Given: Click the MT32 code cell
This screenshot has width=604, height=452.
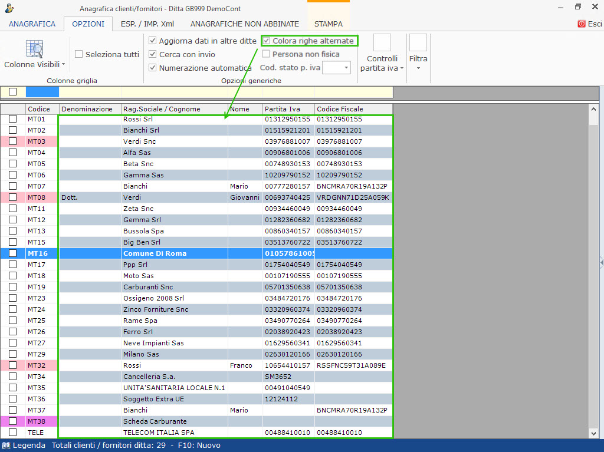Looking at the screenshot, I should pyautogui.click(x=42, y=365).
